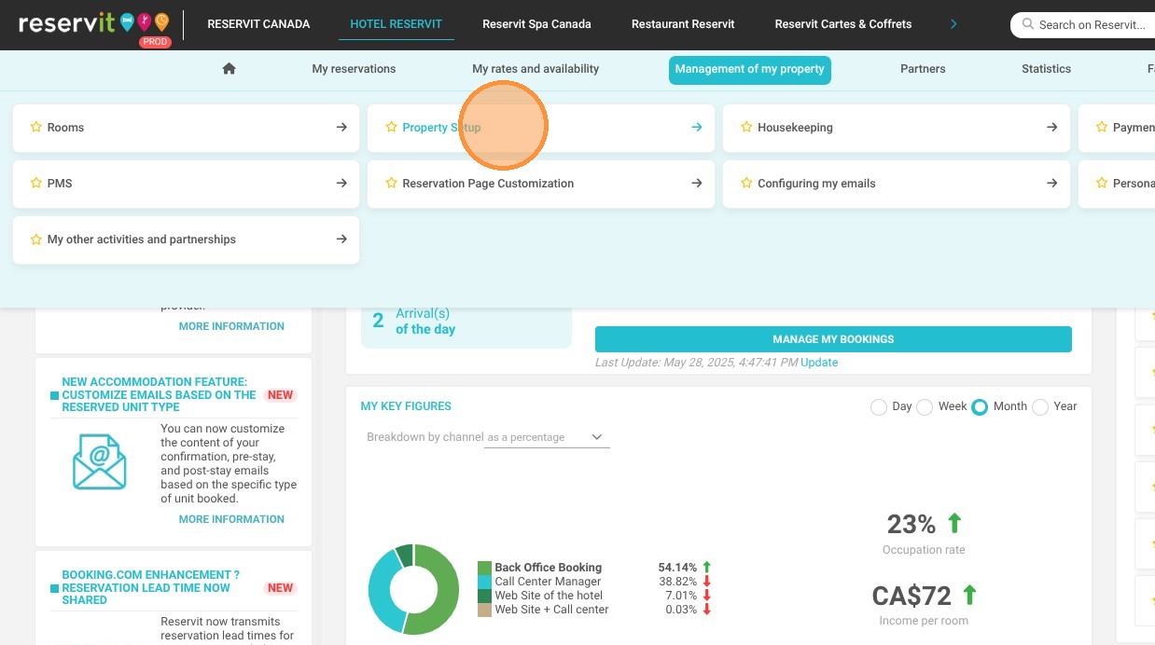Click green up arrow for Back Office Booking
This screenshot has height=645, width=1155.
click(706, 567)
